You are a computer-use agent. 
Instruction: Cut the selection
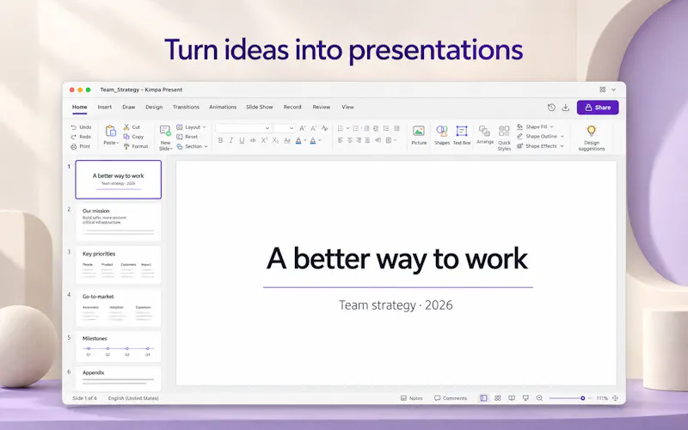click(x=132, y=127)
